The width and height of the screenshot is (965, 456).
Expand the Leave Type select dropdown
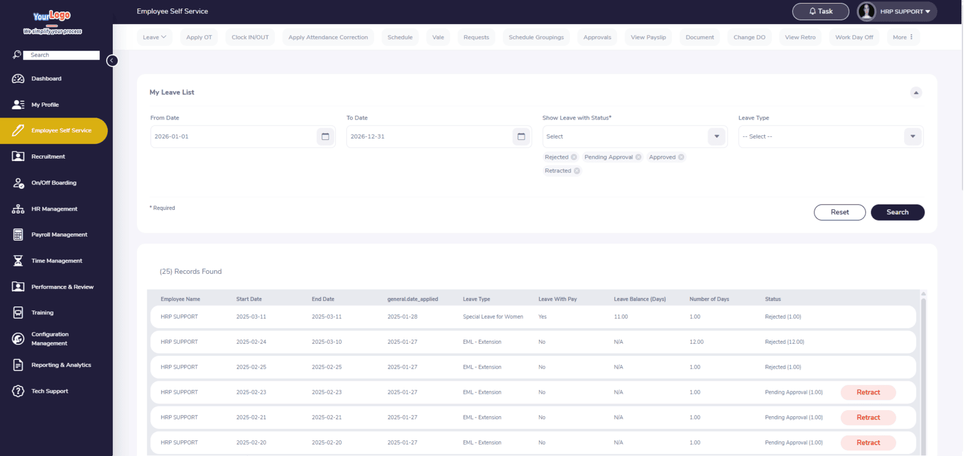click(913, 136)
